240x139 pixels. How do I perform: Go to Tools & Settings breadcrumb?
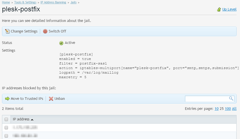click(x=25, y=2)
